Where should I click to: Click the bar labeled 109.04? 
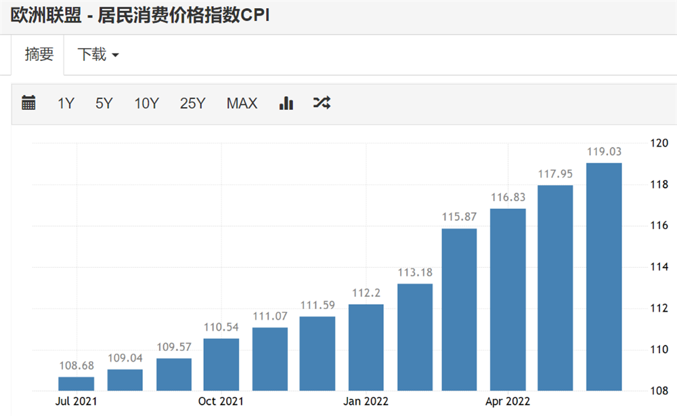click(x=125, y=379)
